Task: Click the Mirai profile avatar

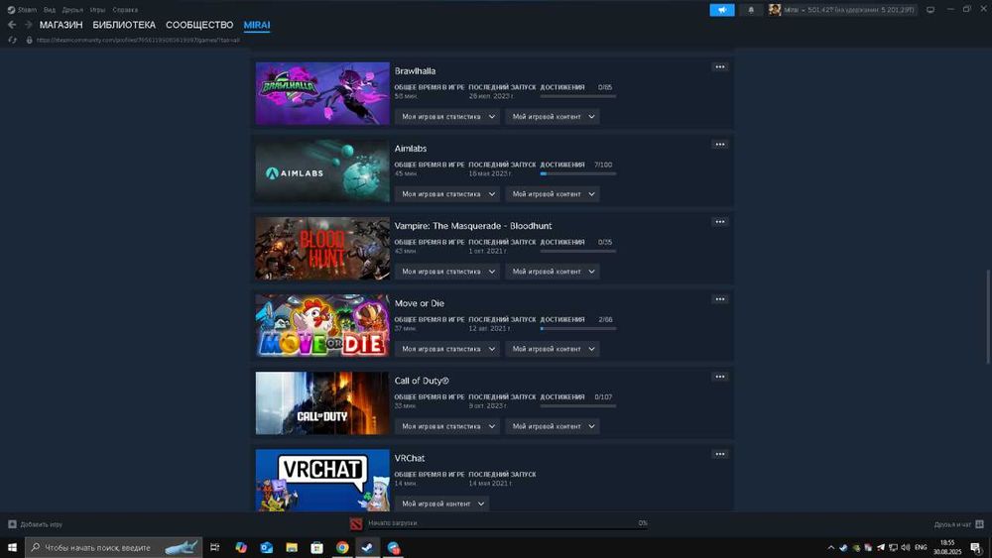Action: click(x=775, y=10)
